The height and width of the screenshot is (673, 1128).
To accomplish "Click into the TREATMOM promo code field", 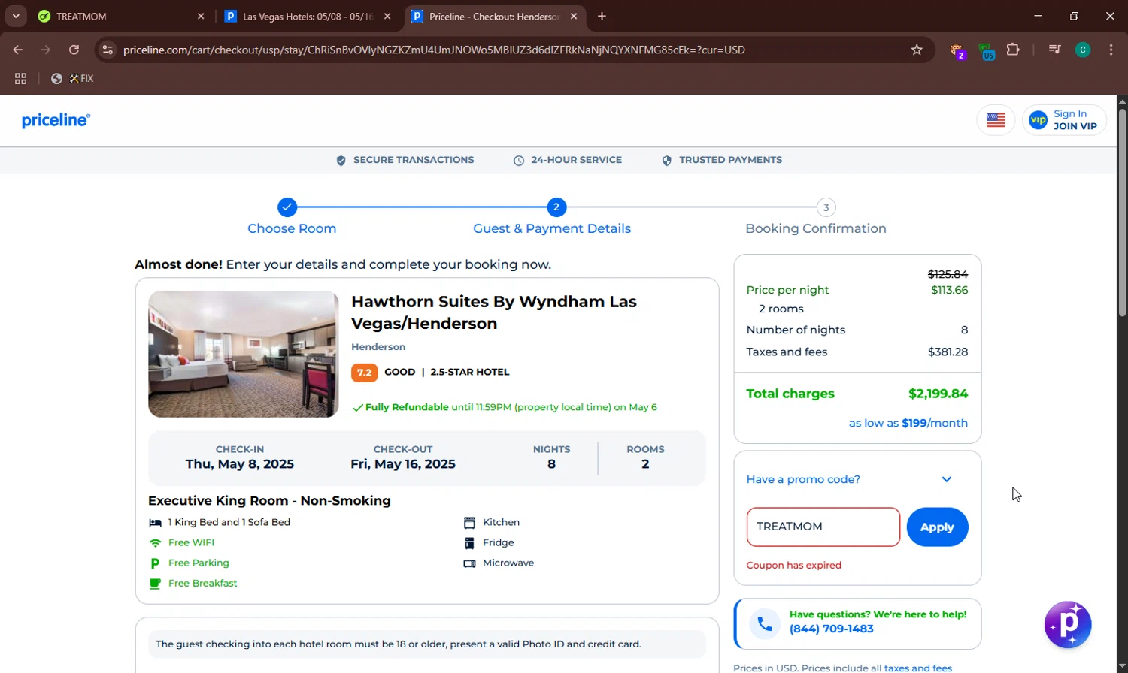I will pos(823,527).
